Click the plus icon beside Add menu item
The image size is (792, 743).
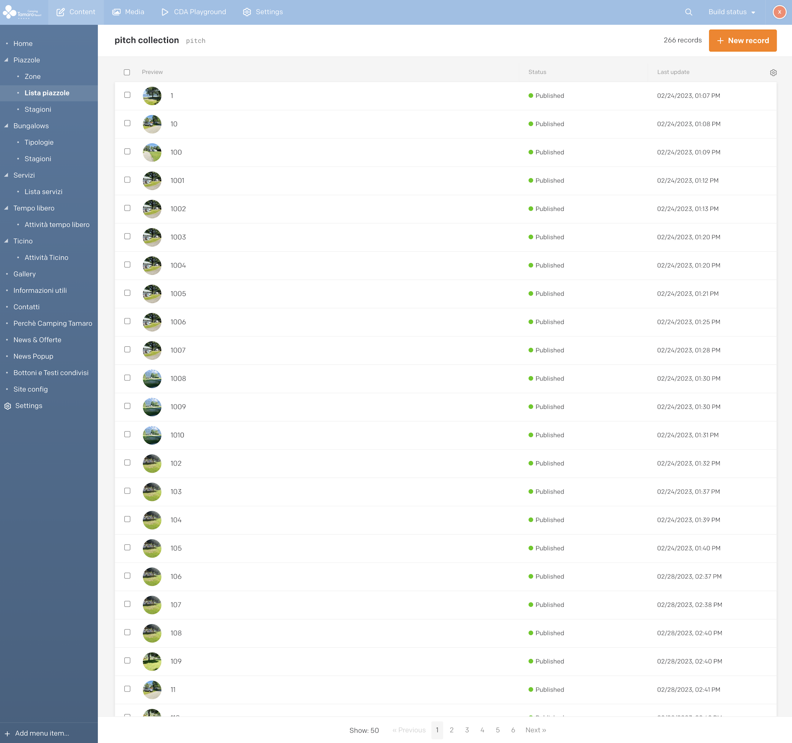pos(7,733)
